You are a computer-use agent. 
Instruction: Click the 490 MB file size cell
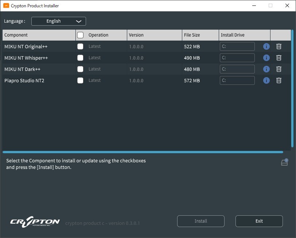(192, 58)
